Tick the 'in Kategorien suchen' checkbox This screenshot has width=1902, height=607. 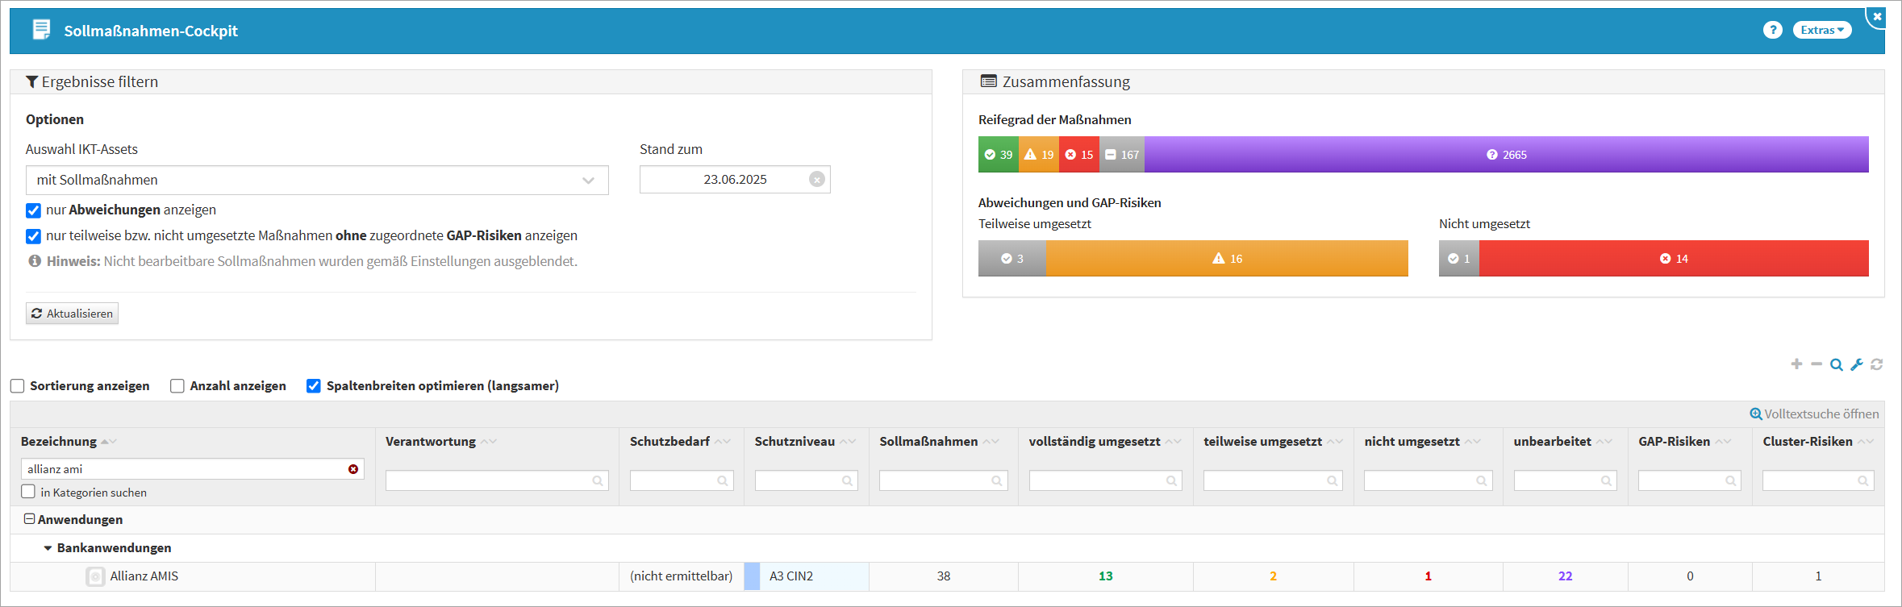tap(28, 492)
